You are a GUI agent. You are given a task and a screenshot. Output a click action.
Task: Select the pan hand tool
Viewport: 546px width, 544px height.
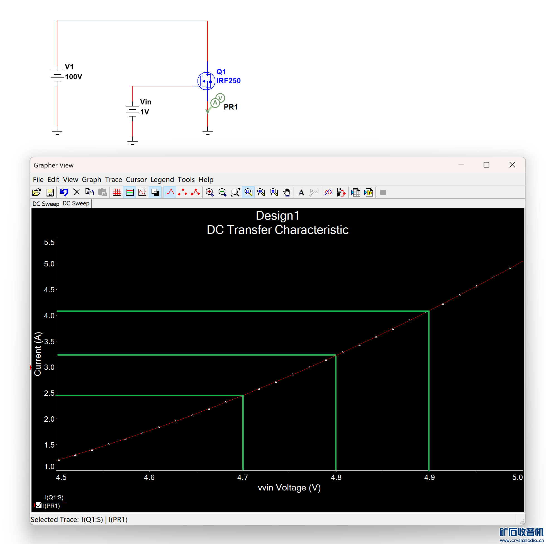pos(287,192)
